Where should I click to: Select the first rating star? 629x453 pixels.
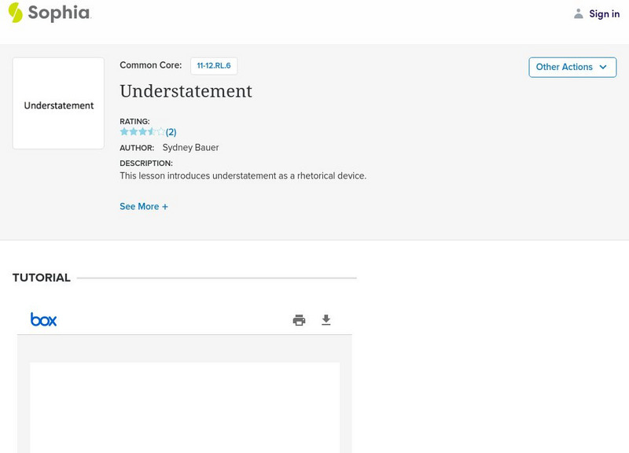[x=122, y=131]
